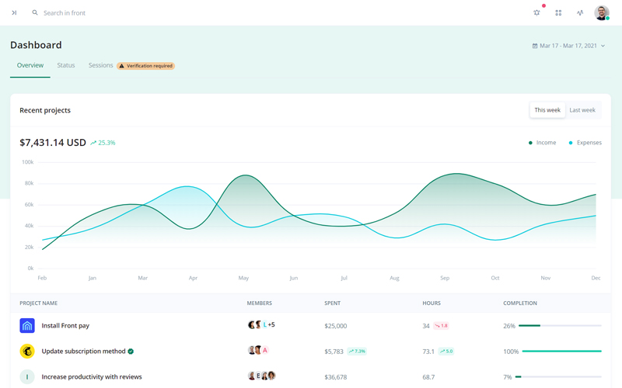
Task: Open Update subscription method project
Action: point(83,352)
